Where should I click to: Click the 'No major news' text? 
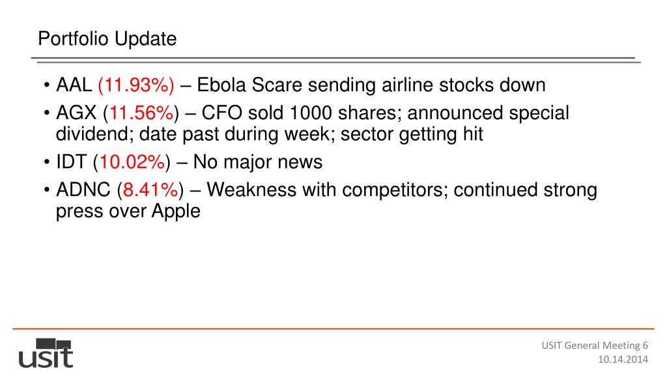click(x=258, y=162)
